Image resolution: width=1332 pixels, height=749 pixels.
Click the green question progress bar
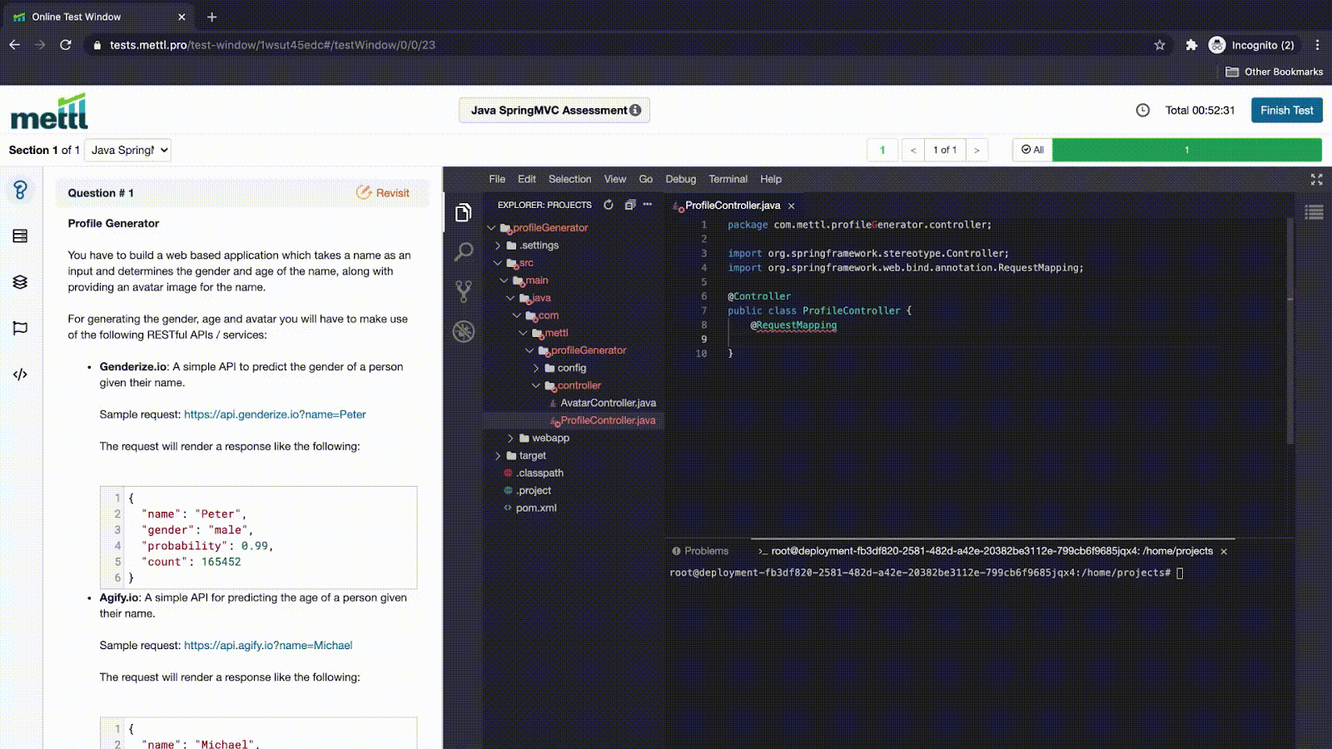(1185, 150)
